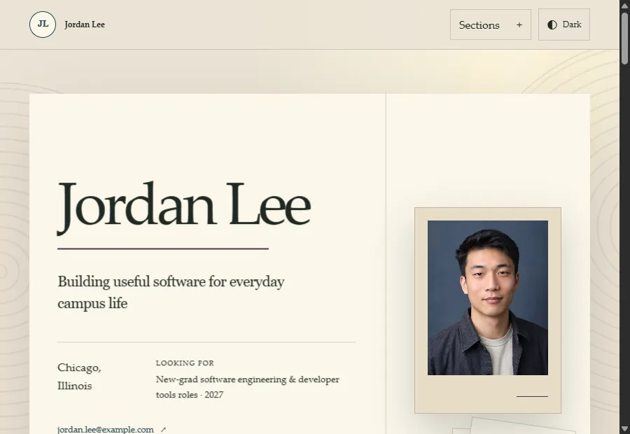
Task: Click the scrollbar up arrow
Action: point(625,5)
